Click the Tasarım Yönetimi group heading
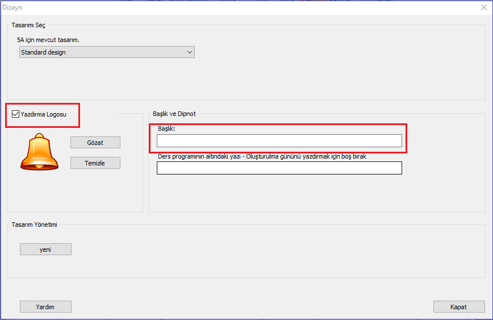The width and height of the screenshot is (493, 320). [x=34, y=225]
